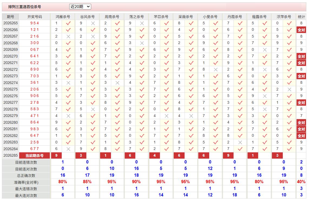
Task: Click the 浮萍杀号 cross mark in row 2026275
Action: (289, 89)
